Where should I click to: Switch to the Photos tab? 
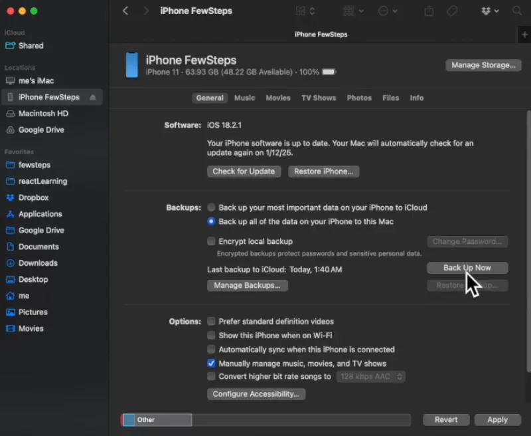tap(359, 98)
